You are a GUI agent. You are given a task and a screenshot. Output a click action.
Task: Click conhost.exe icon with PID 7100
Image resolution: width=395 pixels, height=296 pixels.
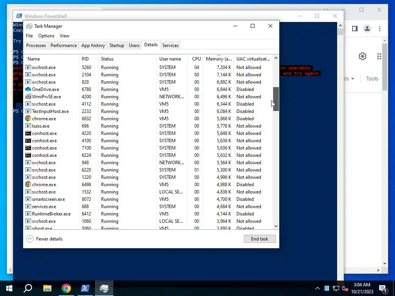click(28, 148)
